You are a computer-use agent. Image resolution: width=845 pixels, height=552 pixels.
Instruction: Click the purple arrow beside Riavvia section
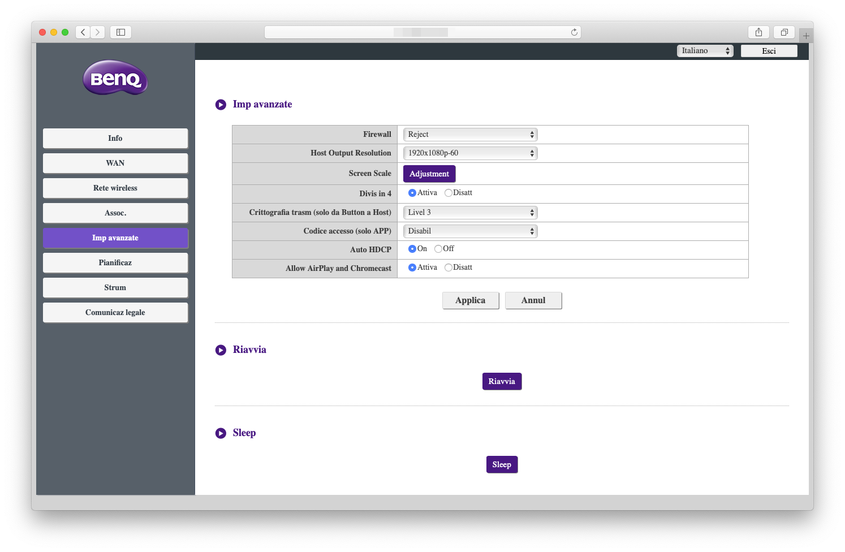click(221, 350)
